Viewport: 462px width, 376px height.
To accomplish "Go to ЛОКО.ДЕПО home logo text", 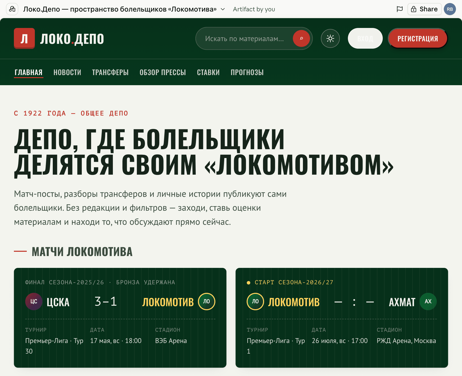I will (72, 39).
